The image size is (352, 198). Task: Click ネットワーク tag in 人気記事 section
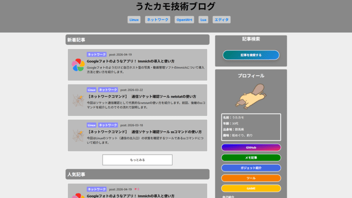pos(96,189)
